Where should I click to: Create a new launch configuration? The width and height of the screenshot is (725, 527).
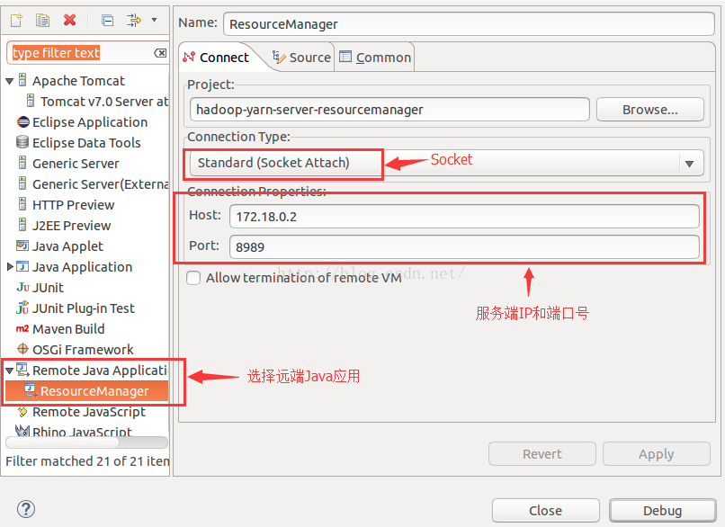17,20
